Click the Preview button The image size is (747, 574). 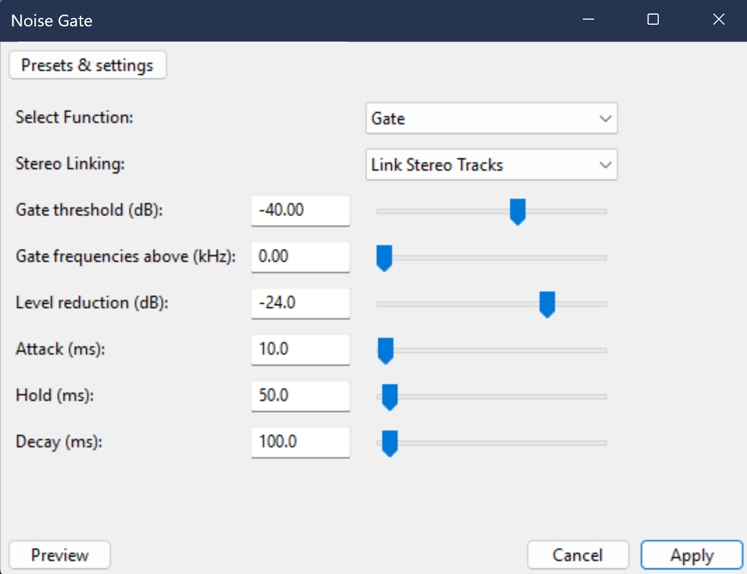59,555
